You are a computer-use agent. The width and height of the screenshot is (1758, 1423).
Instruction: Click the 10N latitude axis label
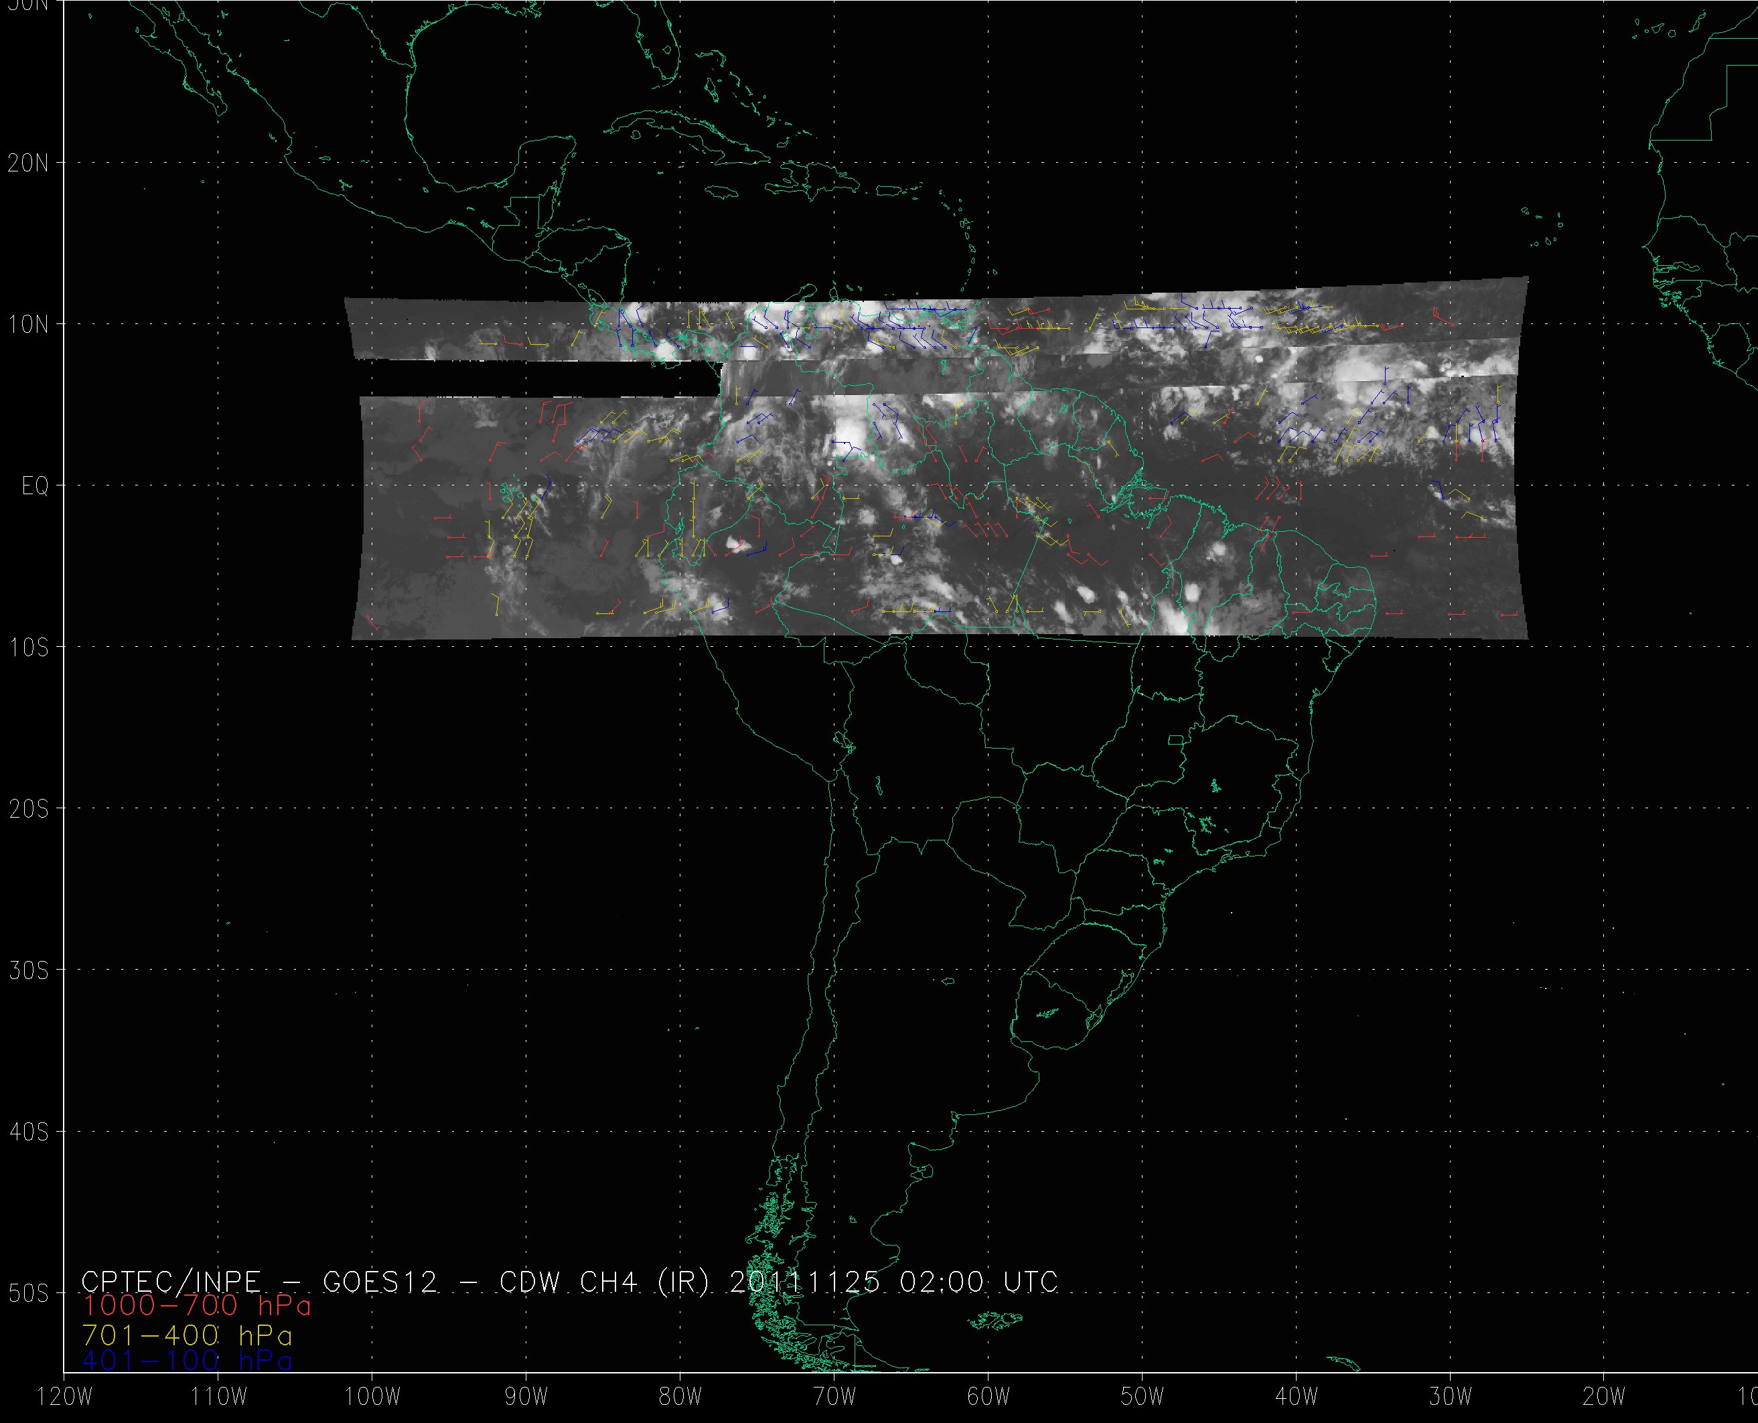[29, 325]
